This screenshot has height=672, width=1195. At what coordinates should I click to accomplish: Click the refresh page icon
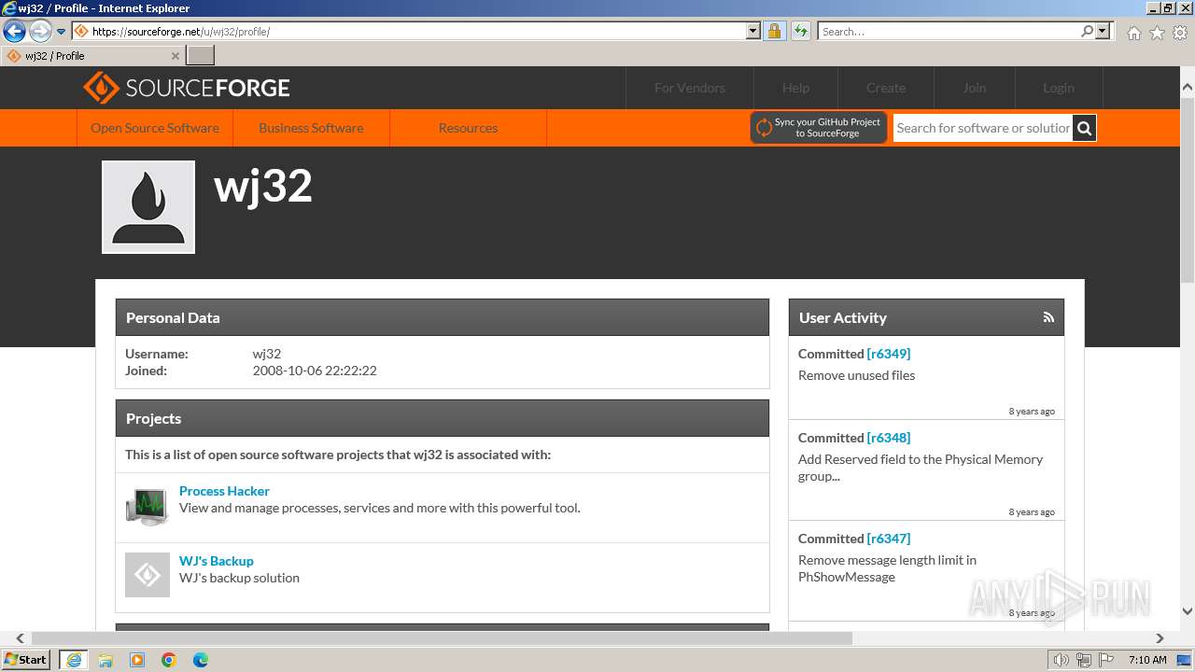pos(800,32)
